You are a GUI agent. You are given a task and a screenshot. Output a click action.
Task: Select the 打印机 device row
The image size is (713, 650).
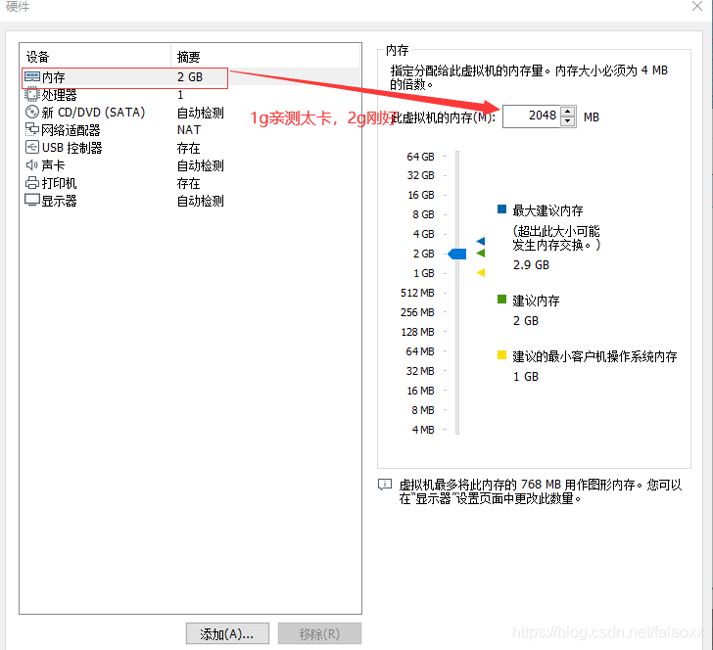click(190, 183)
